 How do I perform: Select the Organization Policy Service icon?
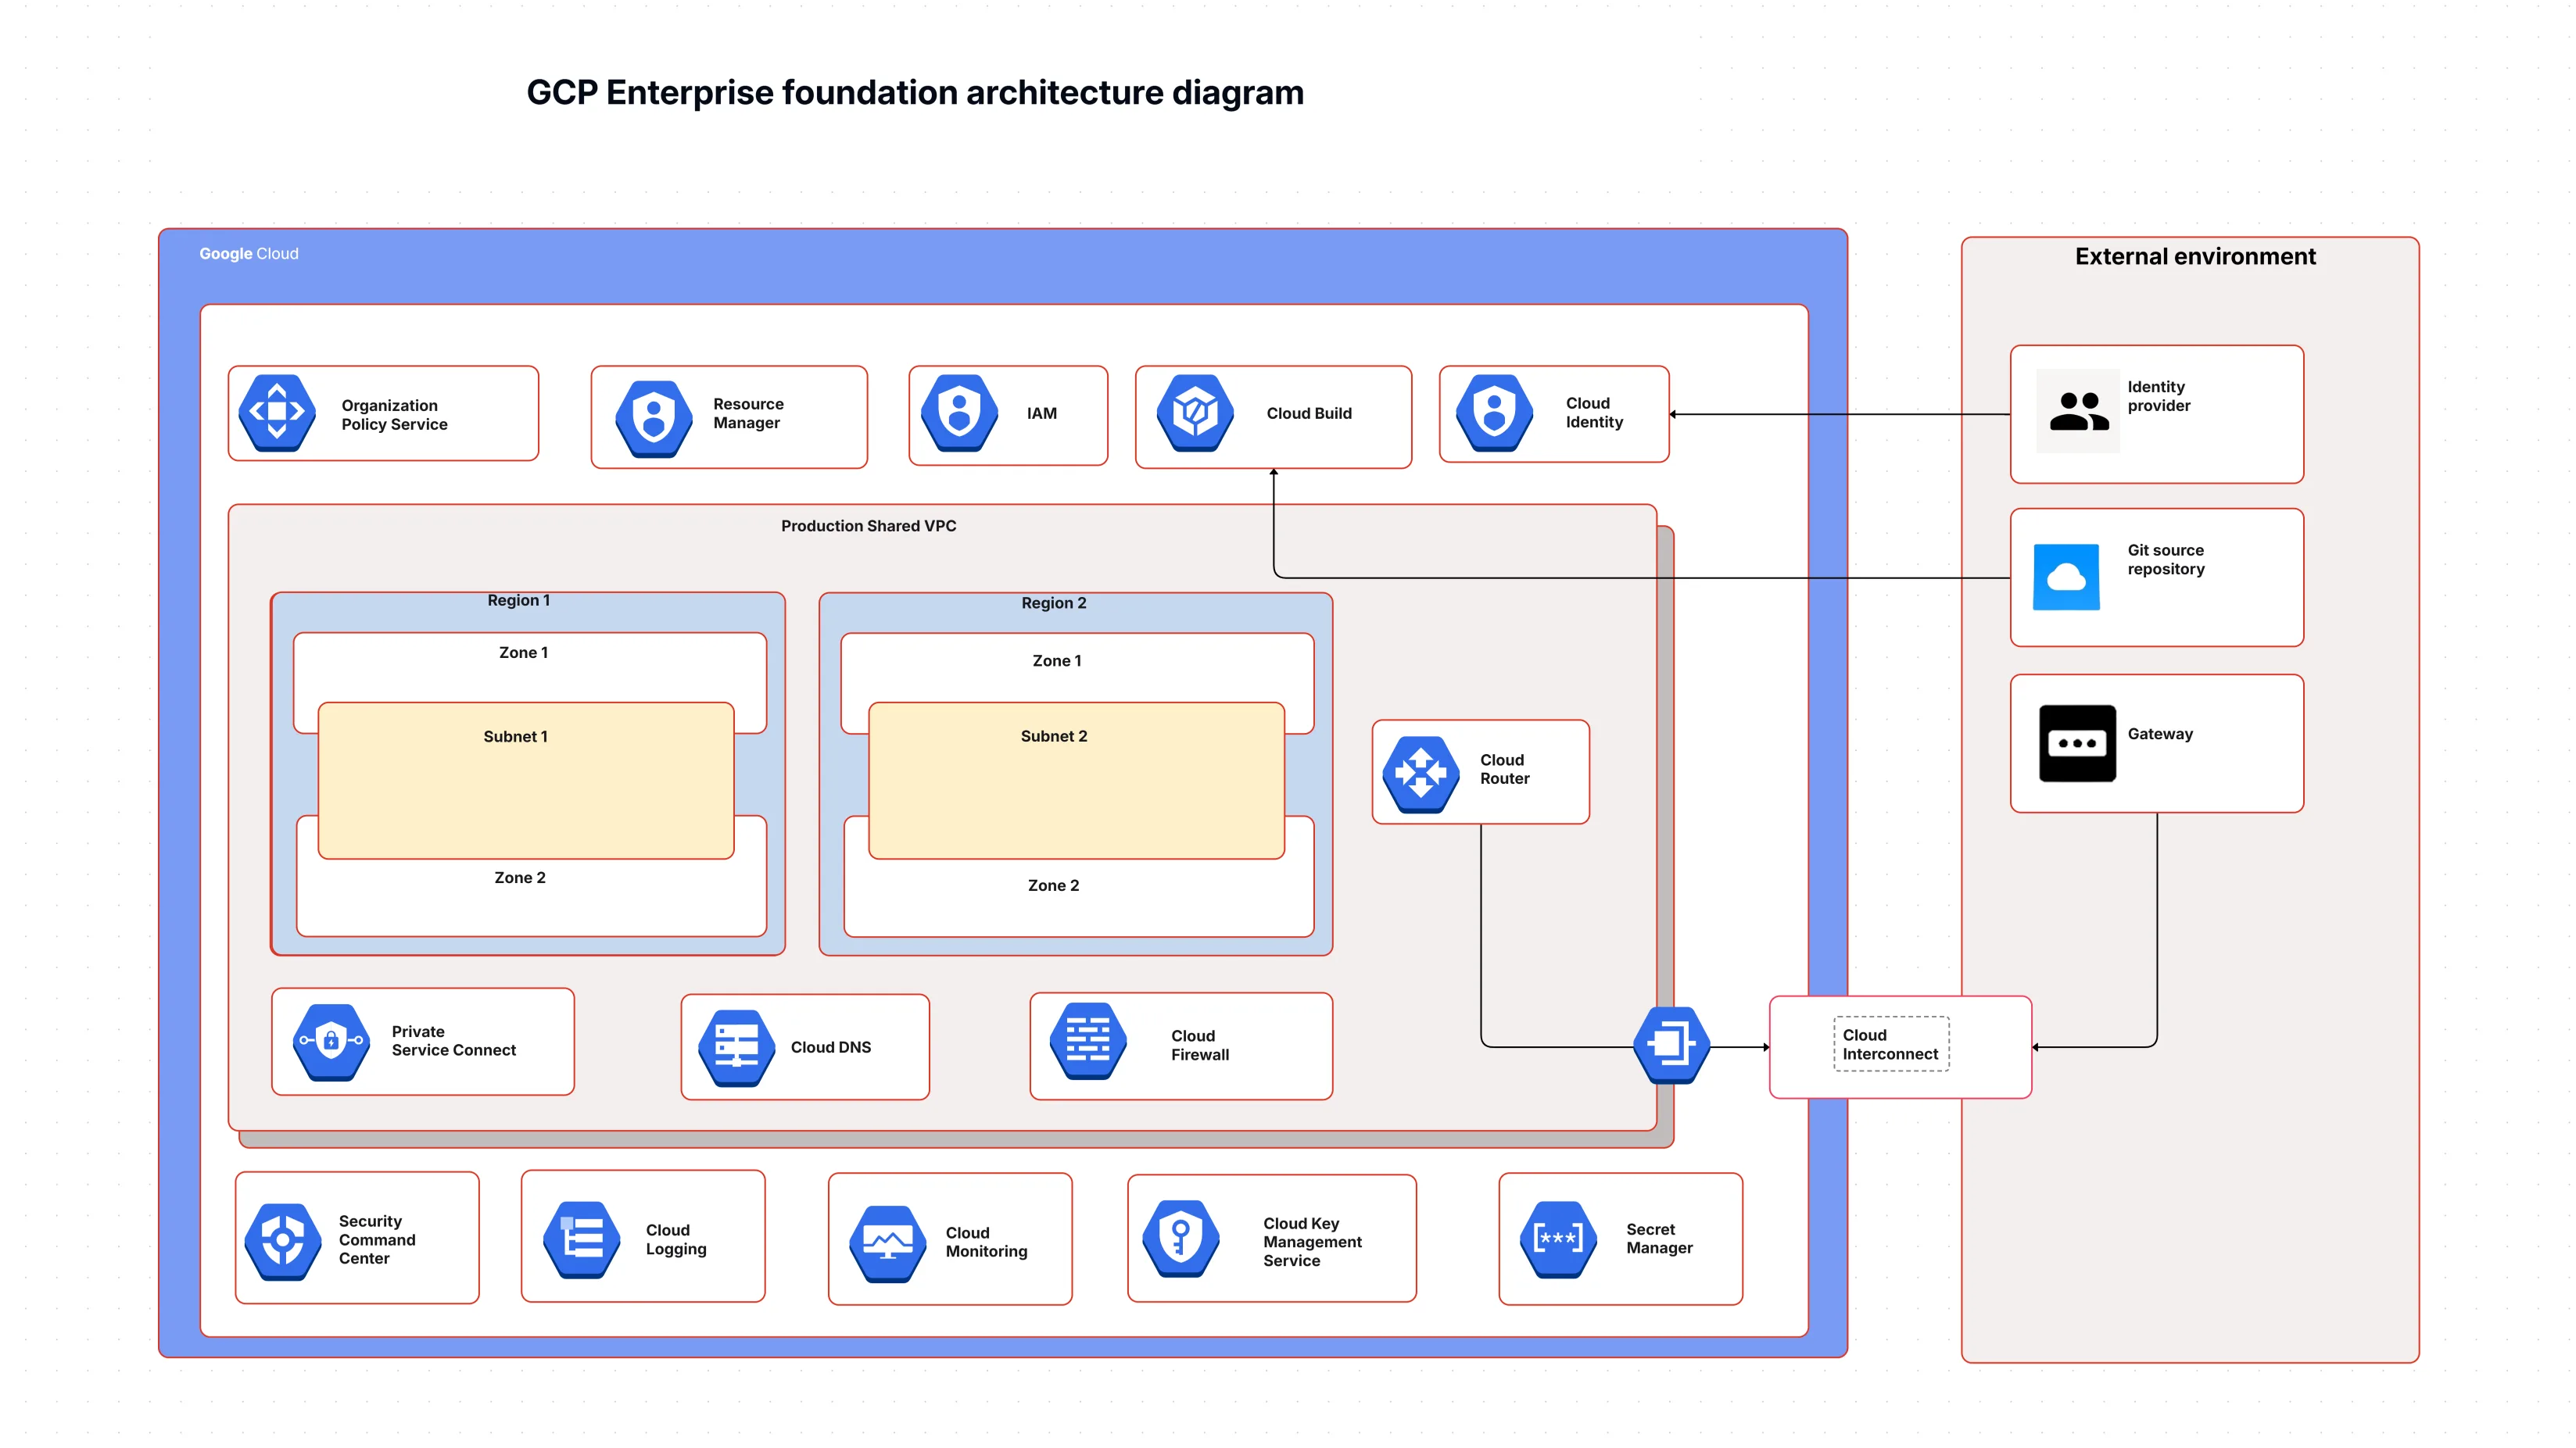[x=277, y=413]
